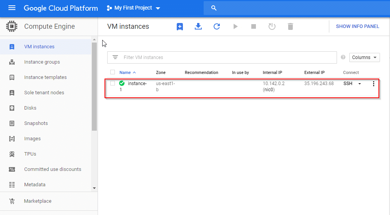Expand the SSH connection options arrow
Screen dimensions: 390x215
pos(360,84)
